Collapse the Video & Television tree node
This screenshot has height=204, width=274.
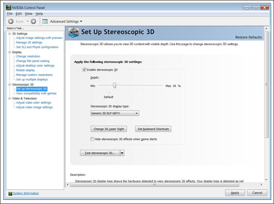click(x=10, y=99)
